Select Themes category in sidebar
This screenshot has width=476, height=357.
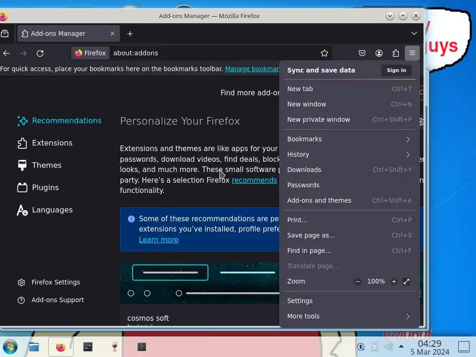click(40, 165)
